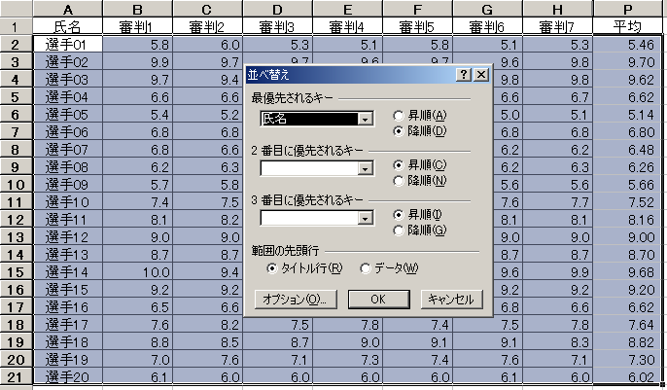Click the 審判3 score 7.1 for 選手19

click(x=277, y=360)
